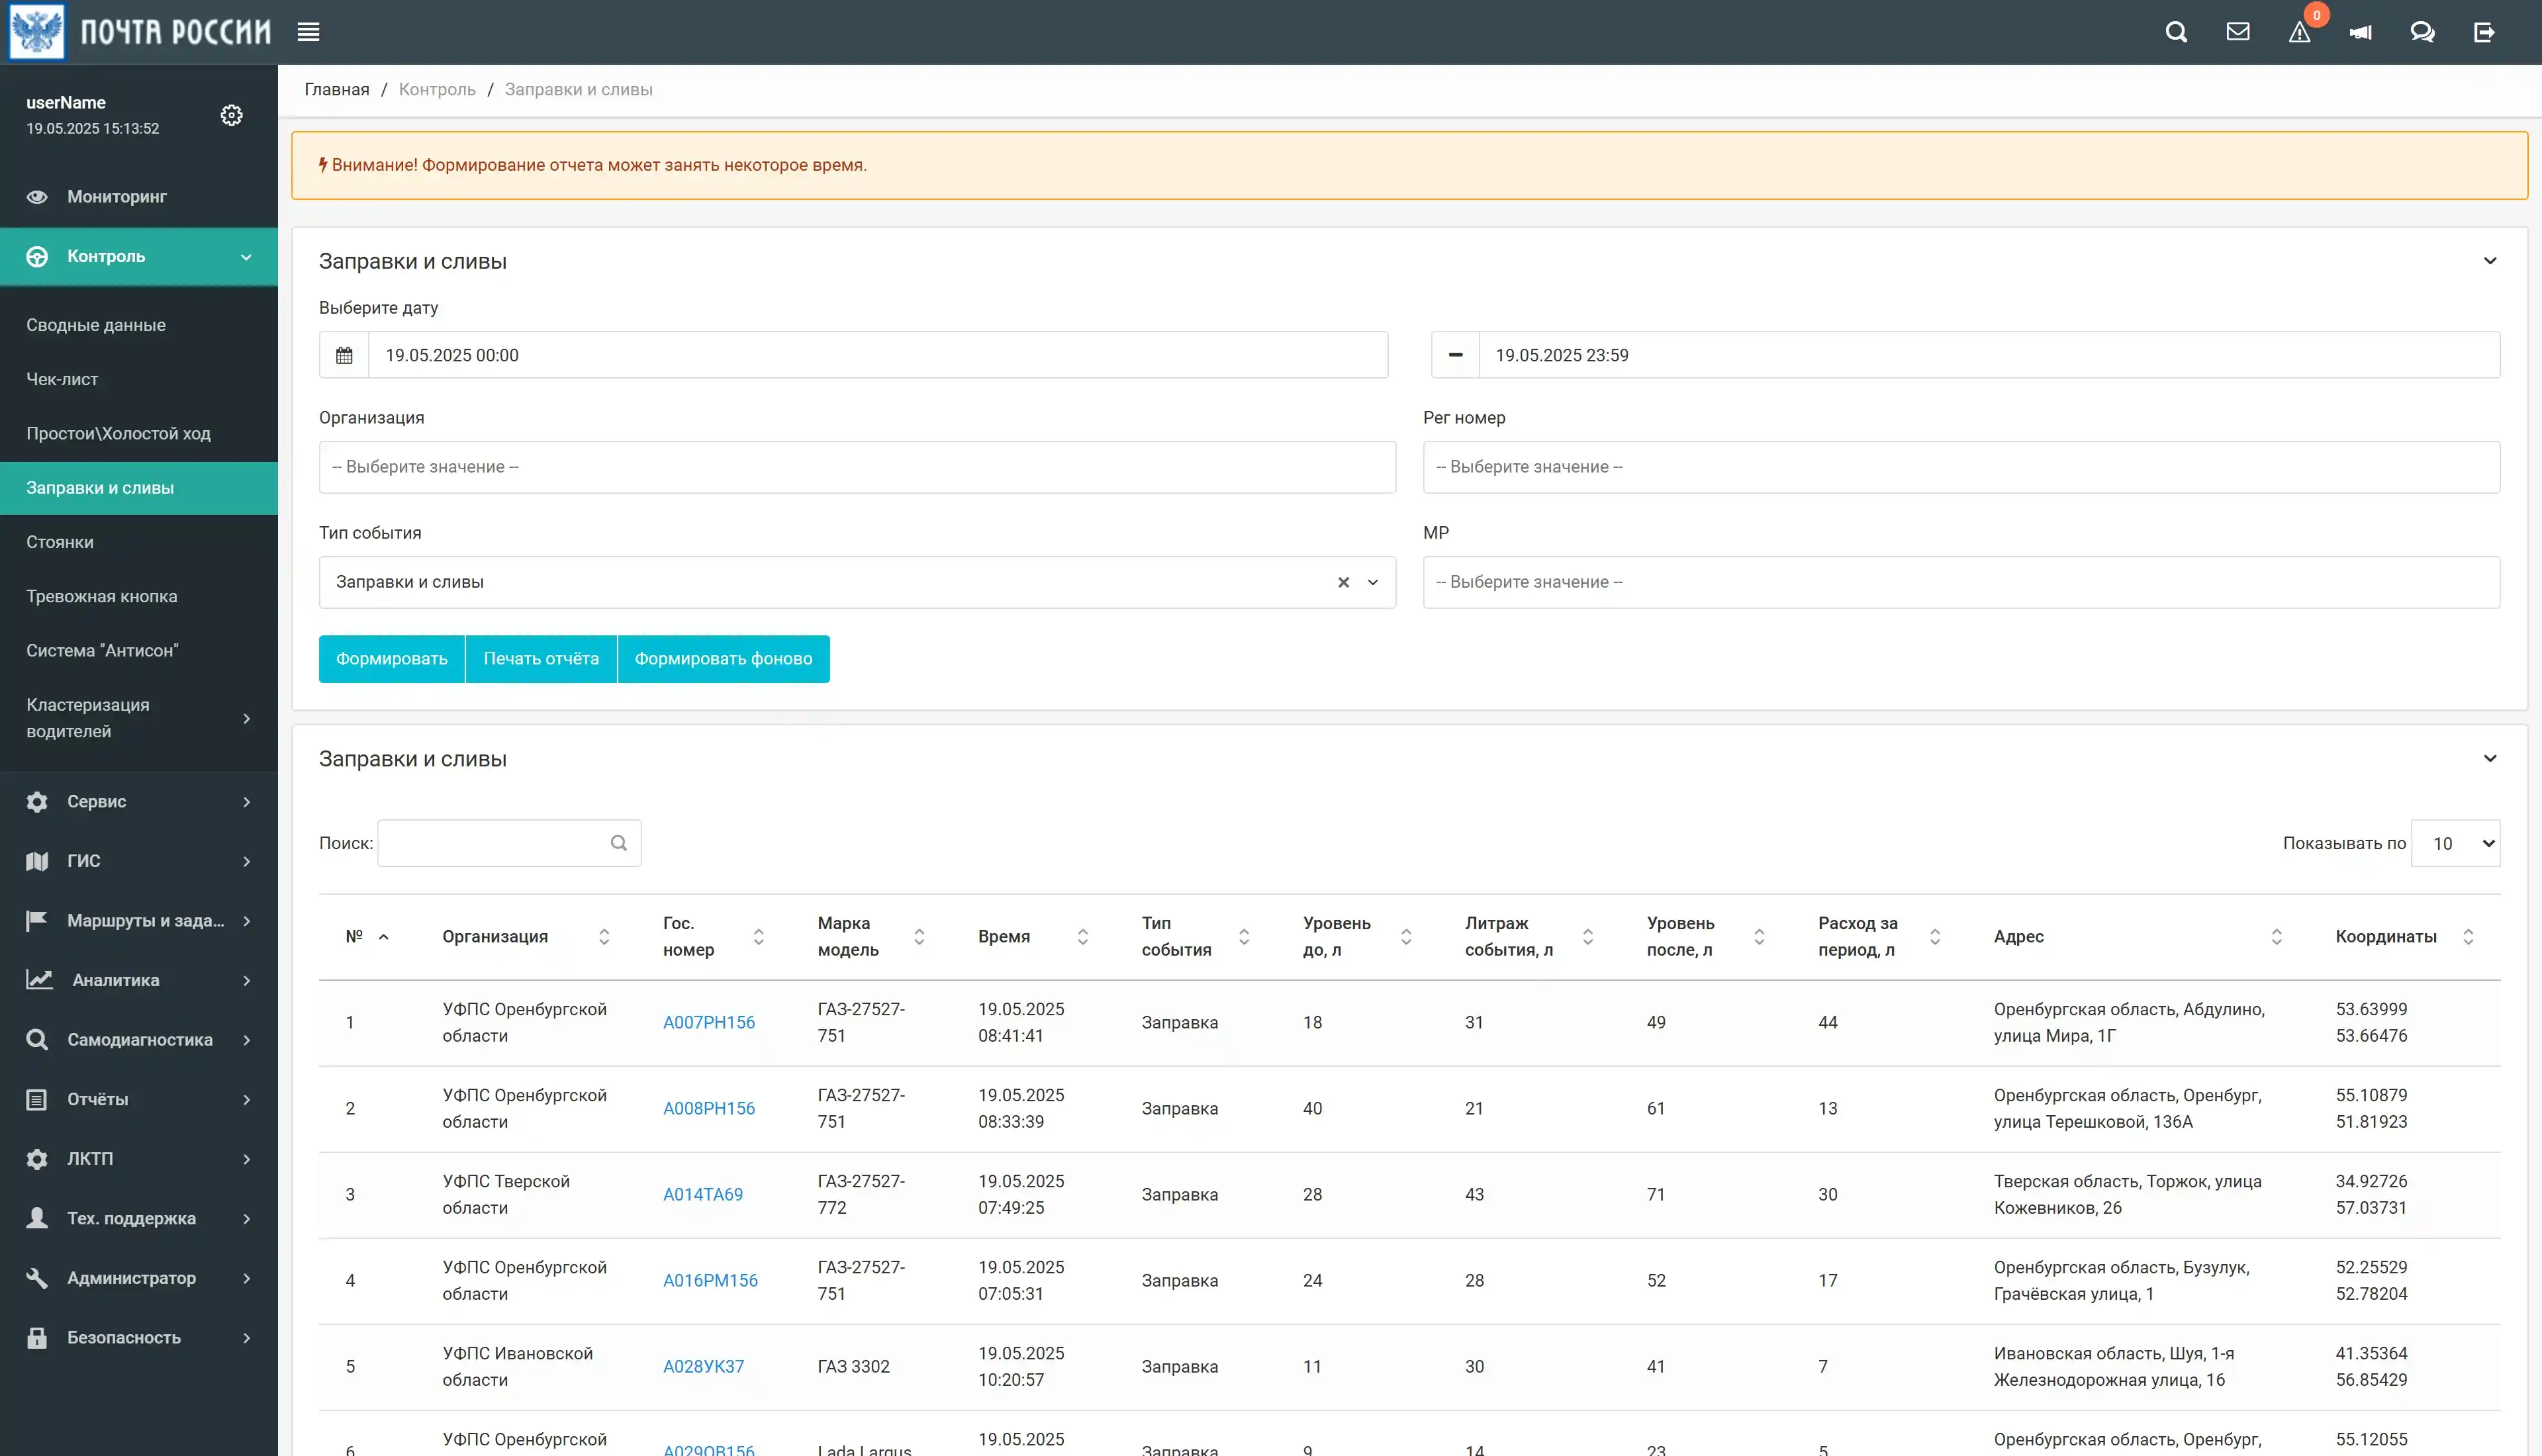Image resolution: width=2542 pixels, height=1456 pixels.
Task: Open vehicle link А014ТА69
Action: [702, 1195]
